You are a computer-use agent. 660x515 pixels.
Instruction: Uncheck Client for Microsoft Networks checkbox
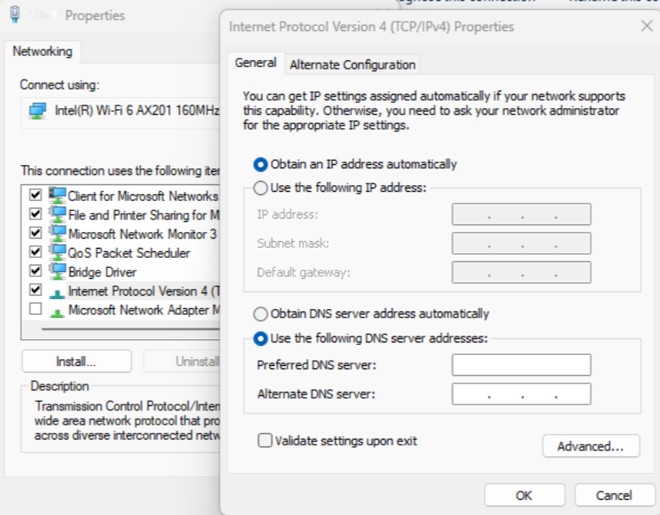click(x=35, y=195)
